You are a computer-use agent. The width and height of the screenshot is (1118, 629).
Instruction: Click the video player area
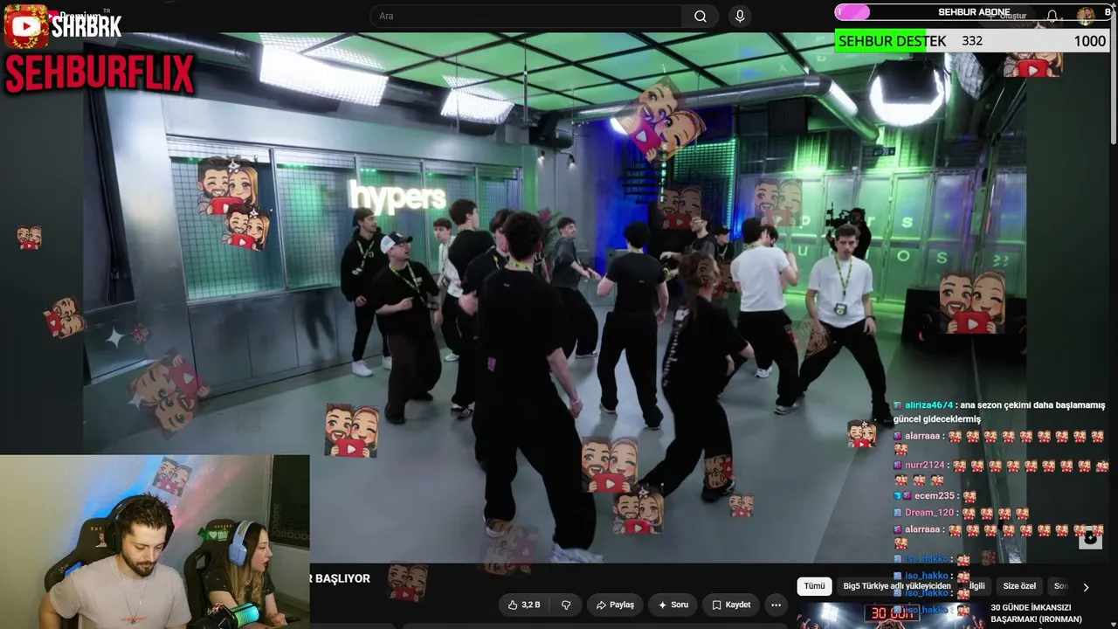pyautogui.click(x=555, y=297)
